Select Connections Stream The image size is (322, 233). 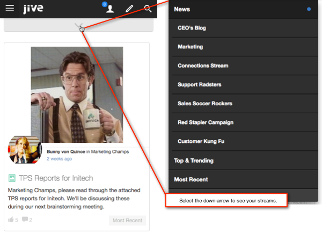tap(245, 65)
